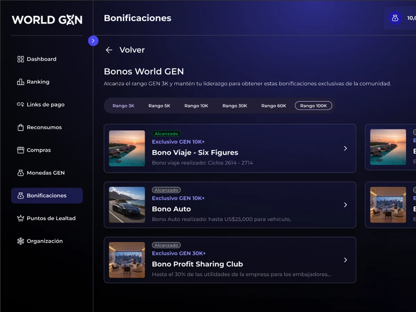Click the Links de pago link icon

[20, 104]
